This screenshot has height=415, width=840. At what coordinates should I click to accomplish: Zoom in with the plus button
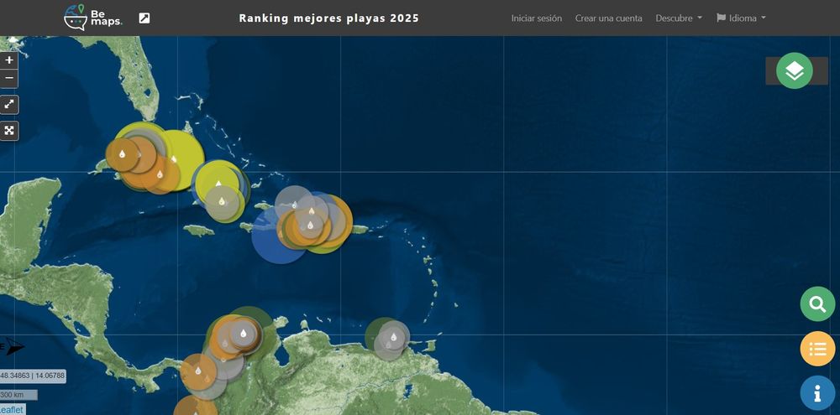pos(9,60)
